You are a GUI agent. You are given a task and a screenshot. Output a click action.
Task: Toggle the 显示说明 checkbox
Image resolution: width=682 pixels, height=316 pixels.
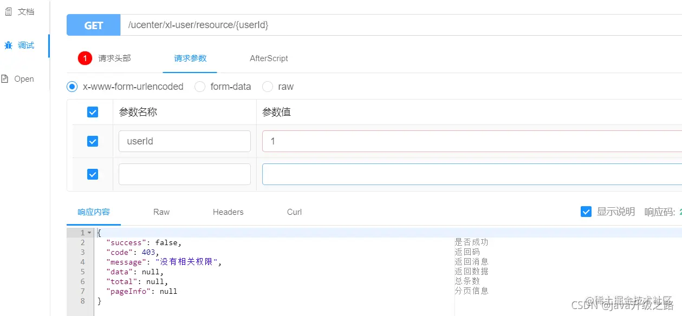[586, 212]
